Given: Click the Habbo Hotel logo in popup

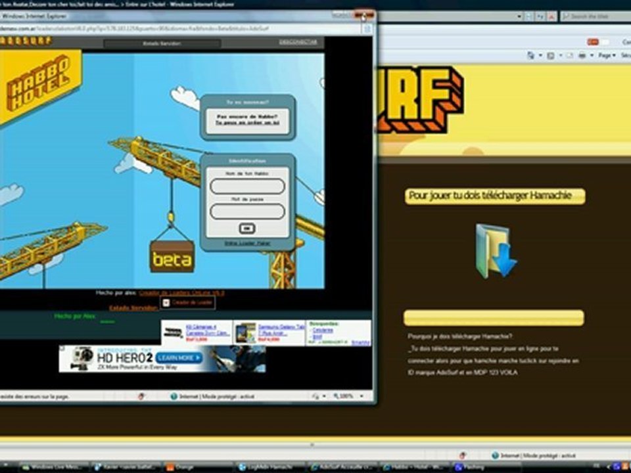Looking at the screenshot, I should pyautogui.click(x=39, y=85).
